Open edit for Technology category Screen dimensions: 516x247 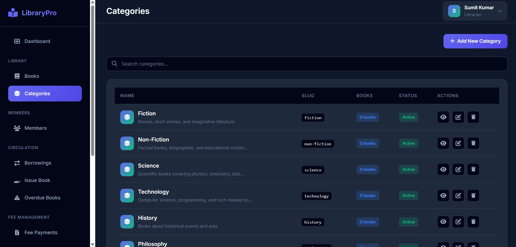tap(458, 196)
